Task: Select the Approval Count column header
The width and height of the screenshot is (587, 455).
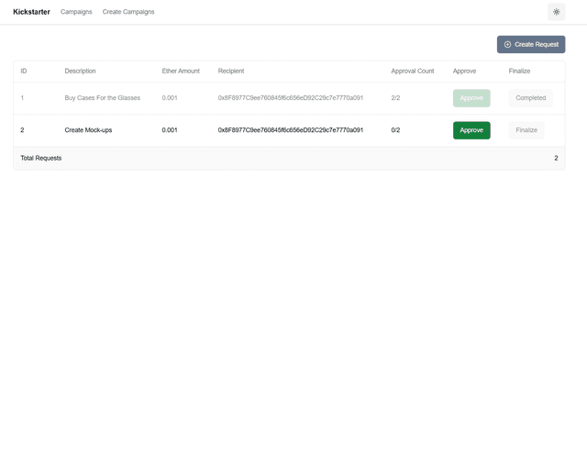Action: pyautogui.click(x=413, y=72)
